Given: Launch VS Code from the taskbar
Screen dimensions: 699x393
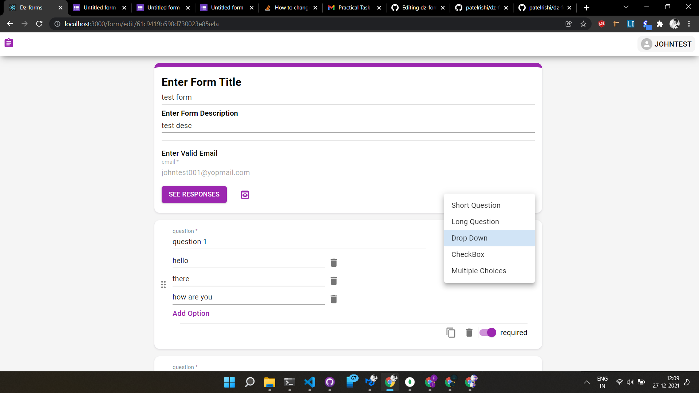Looking at the screenshot, I should (309, 382).
